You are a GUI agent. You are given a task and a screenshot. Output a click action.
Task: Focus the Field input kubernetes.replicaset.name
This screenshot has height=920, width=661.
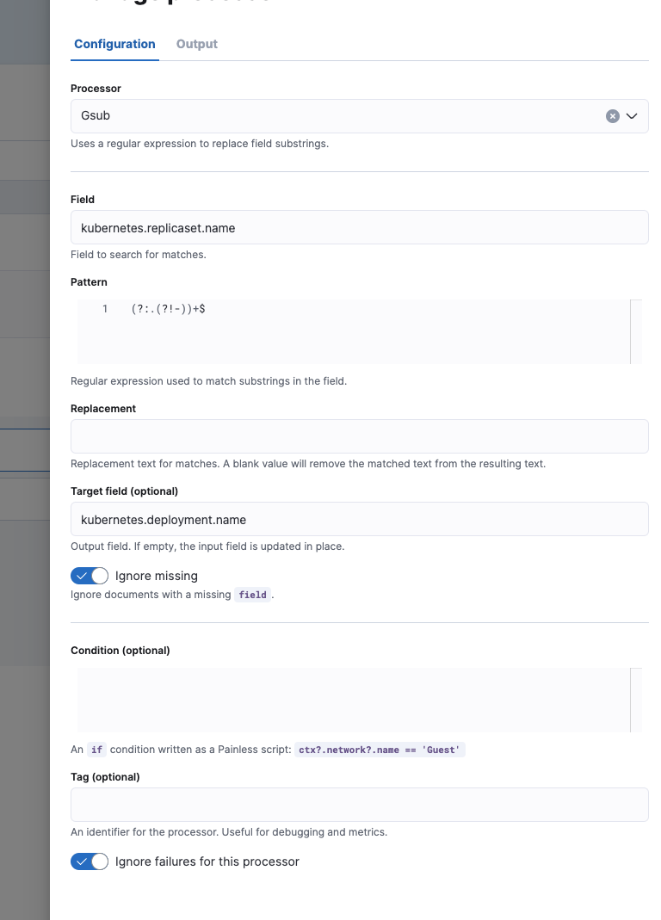pyautogui.click(x=359, y=228)
